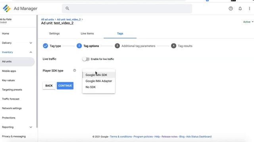Select Google IMA Adapter option
The height and width of the screenshot is (142, 254).
[99, 81]
